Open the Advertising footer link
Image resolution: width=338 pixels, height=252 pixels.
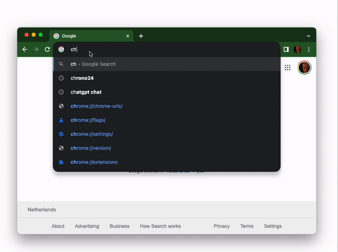(87, 226)
